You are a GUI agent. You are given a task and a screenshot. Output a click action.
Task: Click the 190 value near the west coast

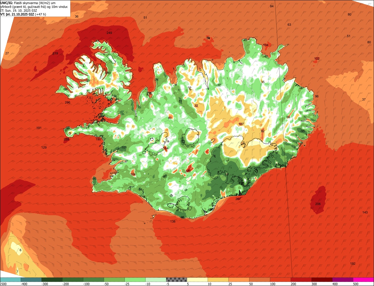(x=98, y=139)
